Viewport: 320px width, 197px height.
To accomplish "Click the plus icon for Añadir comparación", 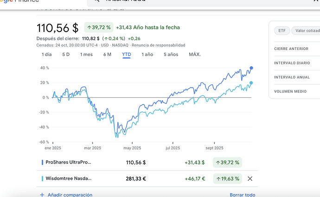I will [42, 195].
